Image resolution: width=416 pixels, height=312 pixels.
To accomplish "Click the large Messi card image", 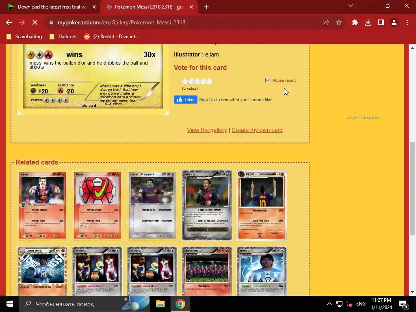I will (93, 79).
